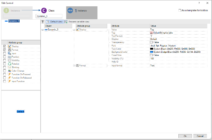The width and height of the screenshot is (212, 140).
Task: Enable the Input Function group checkbox
Action: tap(5, 81)
